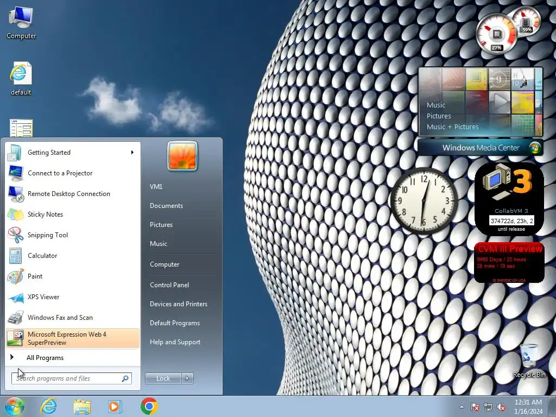Select Pictures in Media Center gadget
This screenshot has width=556, height=417.
[439, 116]
